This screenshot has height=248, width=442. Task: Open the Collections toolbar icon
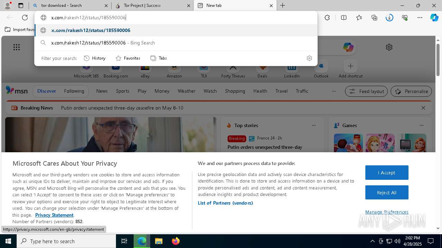374,18
